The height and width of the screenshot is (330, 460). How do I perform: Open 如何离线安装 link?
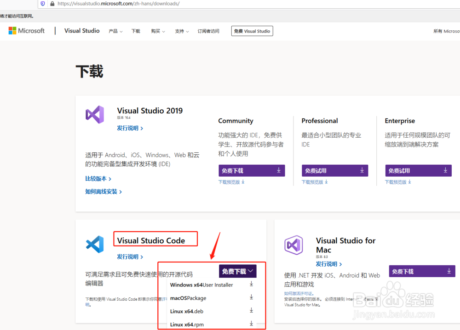(103, 191)
